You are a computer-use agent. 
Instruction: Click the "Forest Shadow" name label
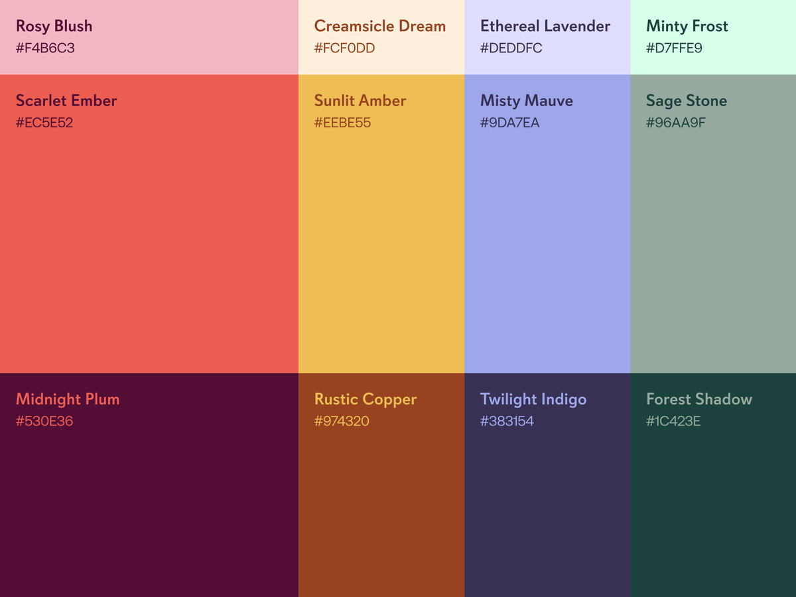pyautogui.click(x=699, y=399)
